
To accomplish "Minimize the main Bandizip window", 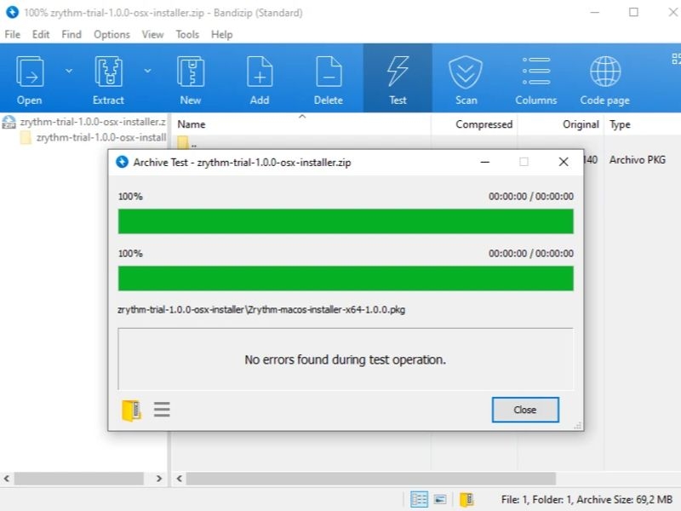I will coord(595,12).
